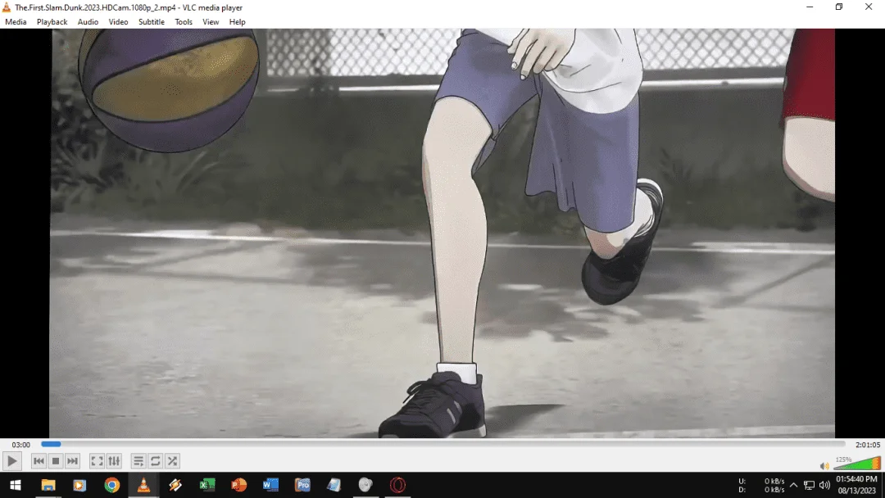Open the Playback menu
This screenshot has height=498, width=885.
point(52,22)
